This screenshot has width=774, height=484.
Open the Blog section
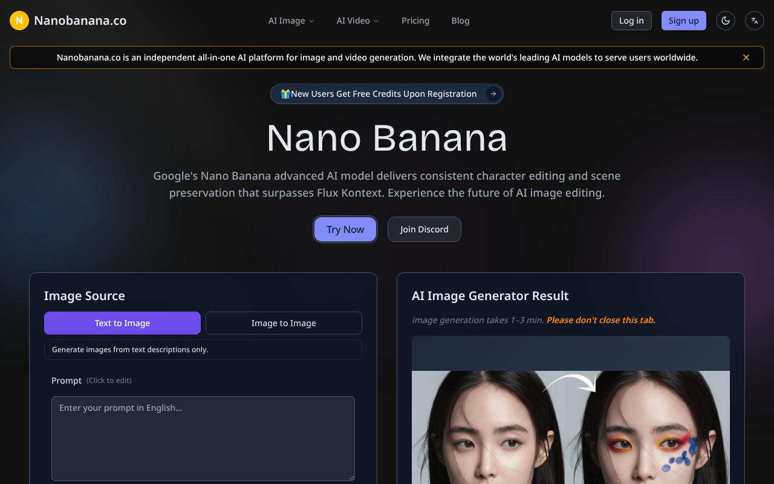click(460, 20)
